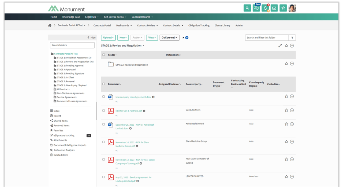Expand the CoCounsel dropdown
343x192 pixels.
tap(169, 38)
